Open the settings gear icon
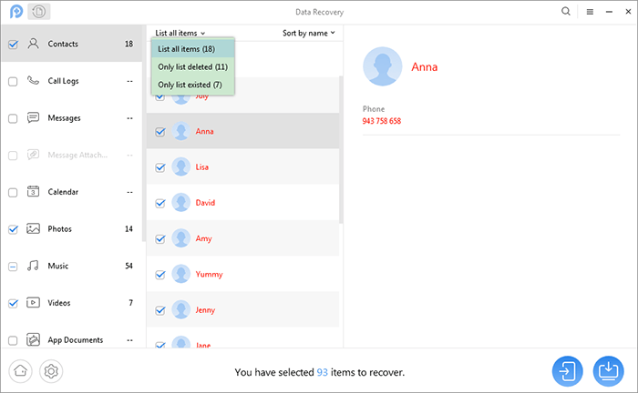 (51, 371)
